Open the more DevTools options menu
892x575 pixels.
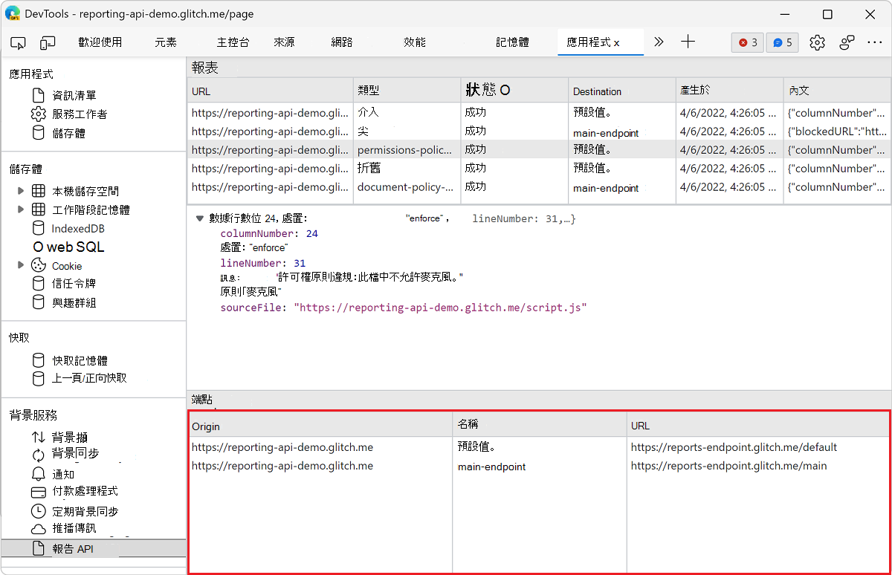[x=874, y=42]
